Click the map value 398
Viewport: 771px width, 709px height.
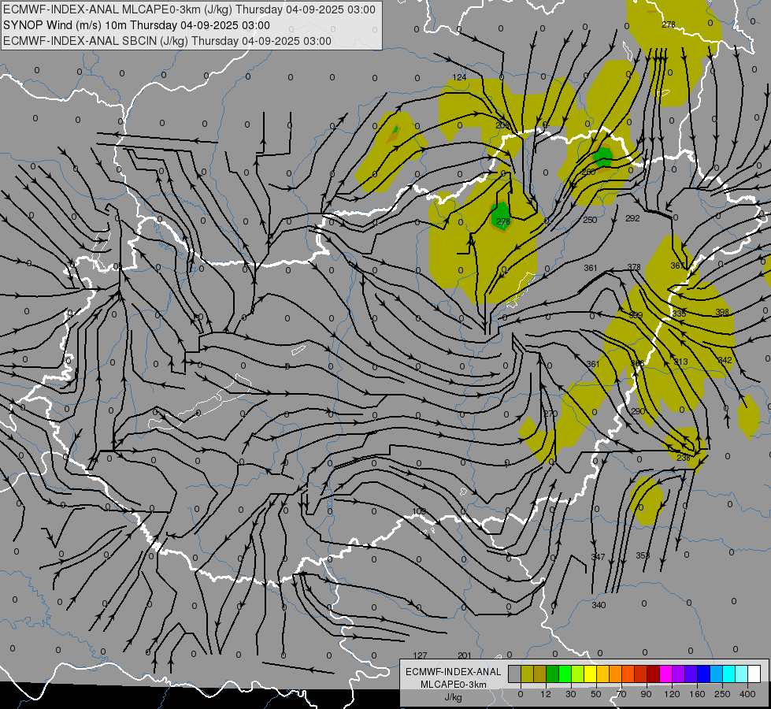[x=722, y=312]
